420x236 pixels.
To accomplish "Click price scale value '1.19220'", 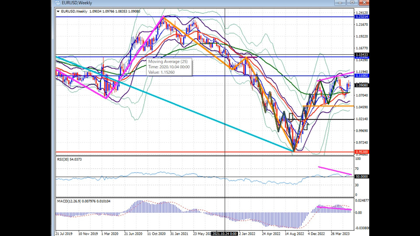I will coord(362,36).
